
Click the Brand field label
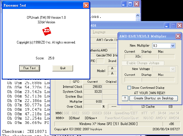112,61
